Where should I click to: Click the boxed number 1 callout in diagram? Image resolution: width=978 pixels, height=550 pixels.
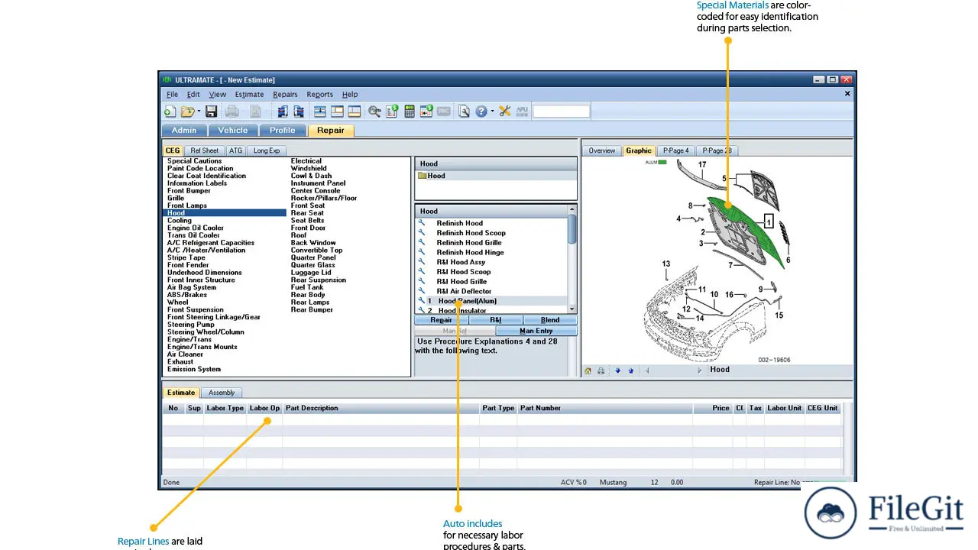click(769, 222)
